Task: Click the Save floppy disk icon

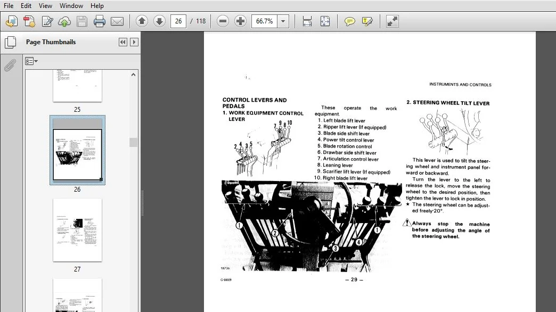Action: tap(82, 21)
